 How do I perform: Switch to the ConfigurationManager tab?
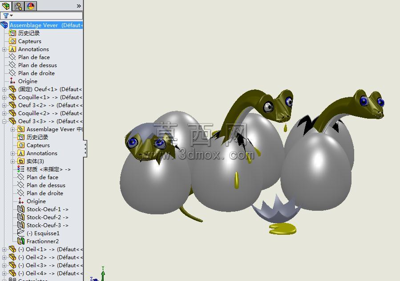[18, 6]
